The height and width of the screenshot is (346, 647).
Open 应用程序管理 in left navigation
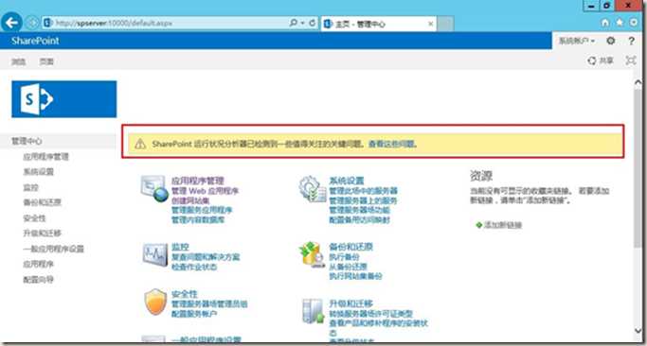45,157
